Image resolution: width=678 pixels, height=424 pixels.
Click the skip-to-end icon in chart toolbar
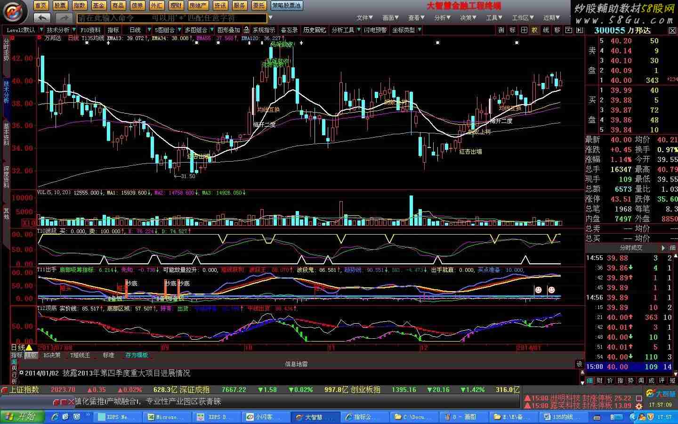579,30
